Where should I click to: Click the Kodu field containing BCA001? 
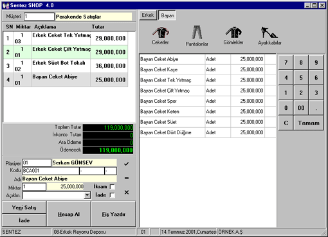click(x=51, y=171)
